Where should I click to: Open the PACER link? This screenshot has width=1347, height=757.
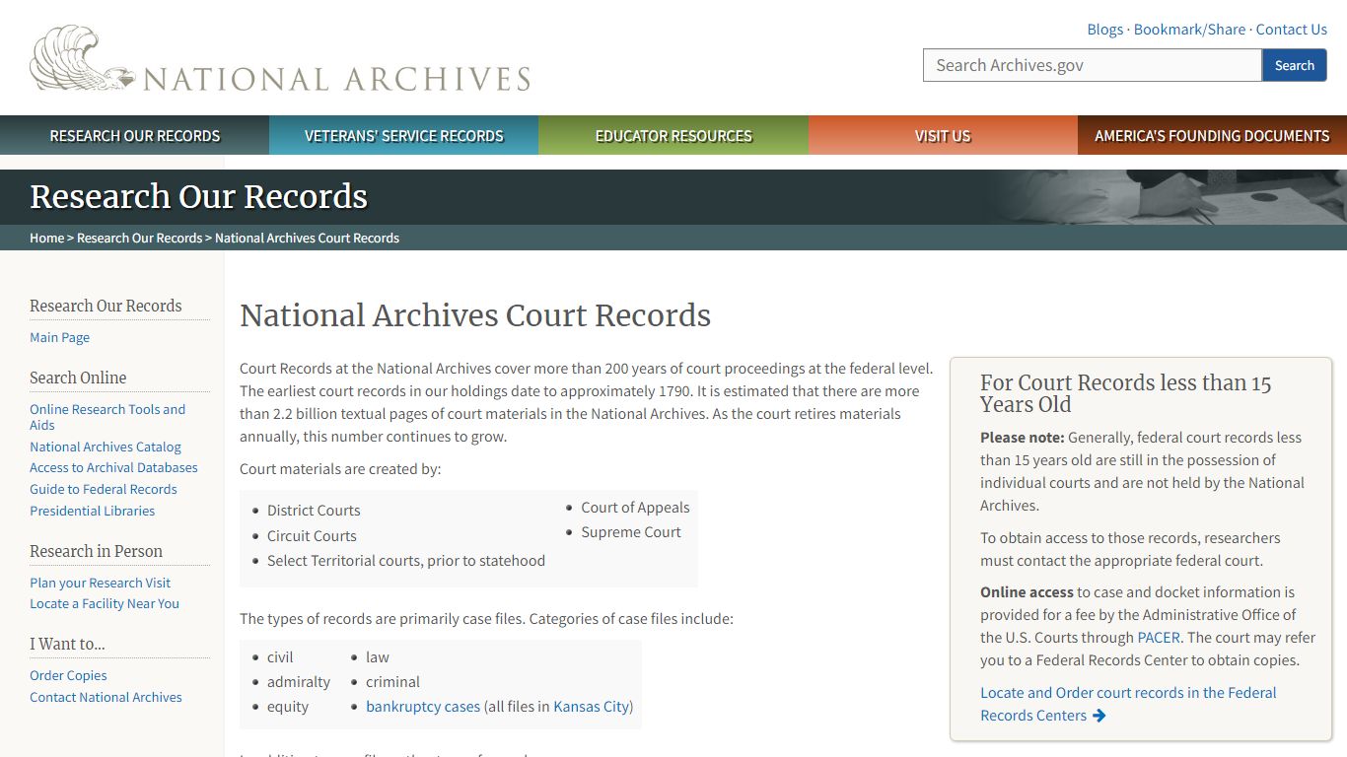(1159, 638)
